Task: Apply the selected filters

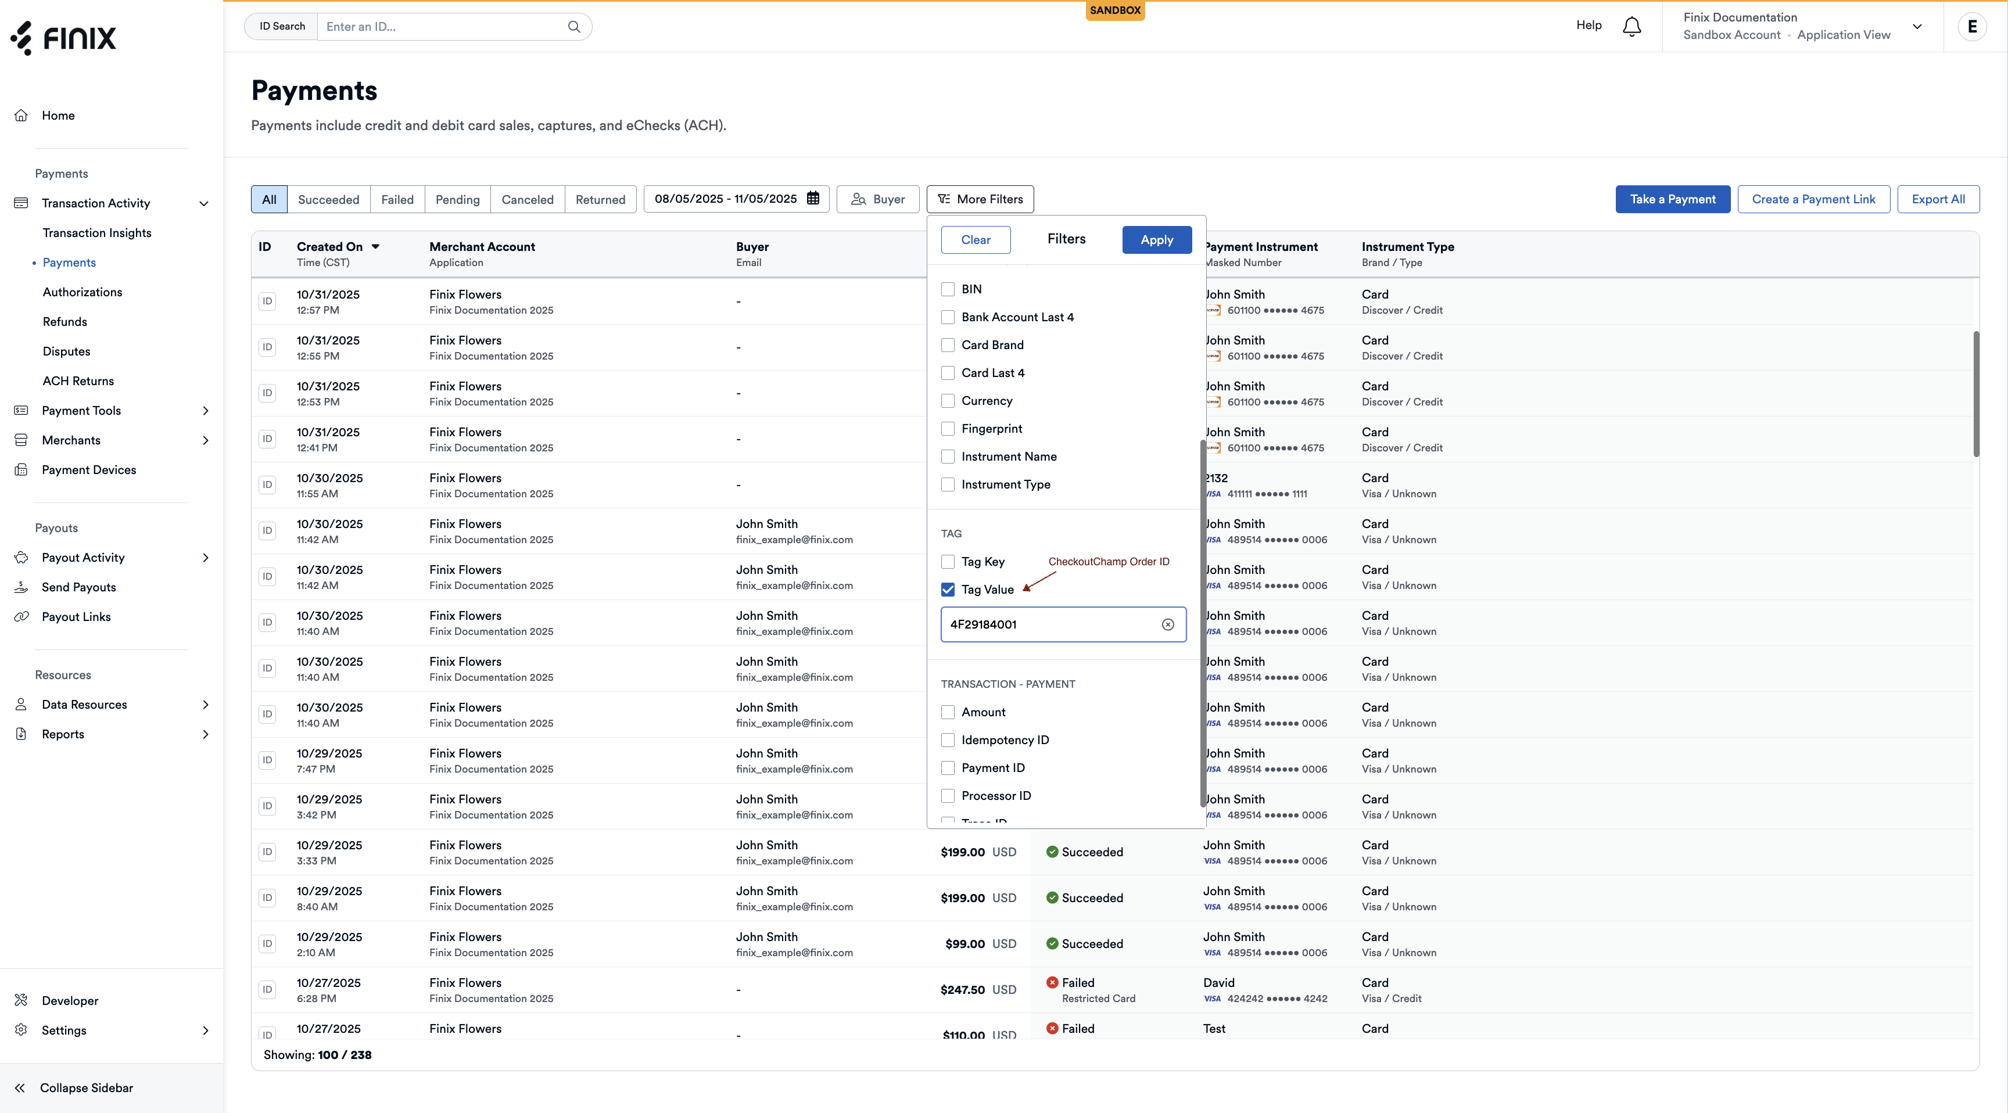Action: pyautogui.click(x=1156, y=240)
